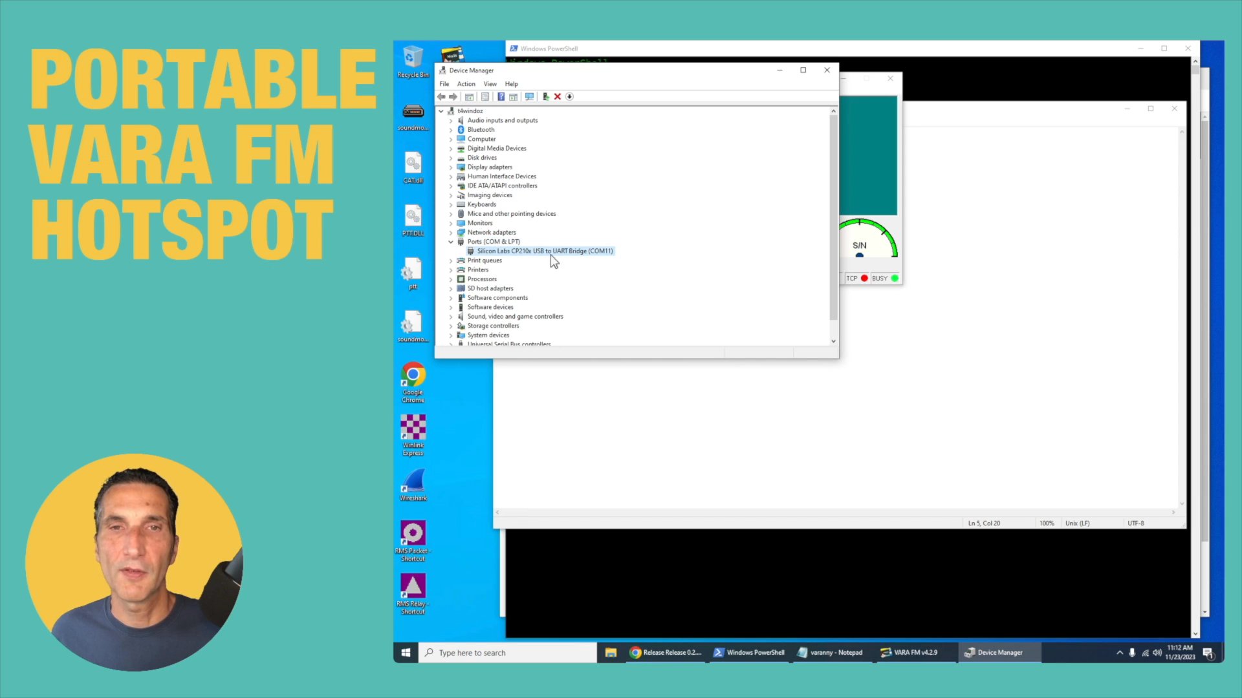Expand the Bluetooth category
1242x698 pixels.
[451, 130]
